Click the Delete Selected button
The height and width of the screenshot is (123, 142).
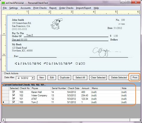click(119, 78)
